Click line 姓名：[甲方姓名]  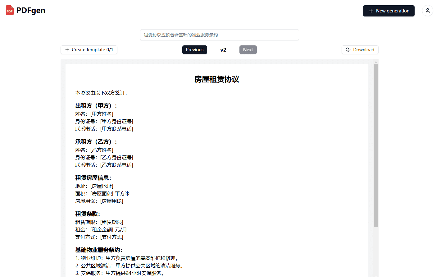pyautogui.click(x=94, y=114)
